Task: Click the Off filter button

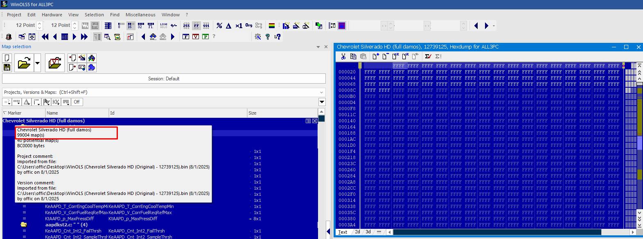Action: [x=77, y=102]
